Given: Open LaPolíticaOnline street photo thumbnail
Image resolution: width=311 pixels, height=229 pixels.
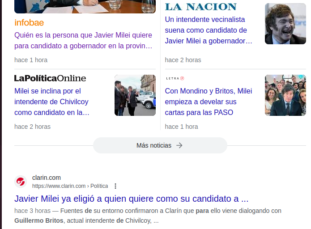Looking at the screenshot, I should click(x=135, y=95).
